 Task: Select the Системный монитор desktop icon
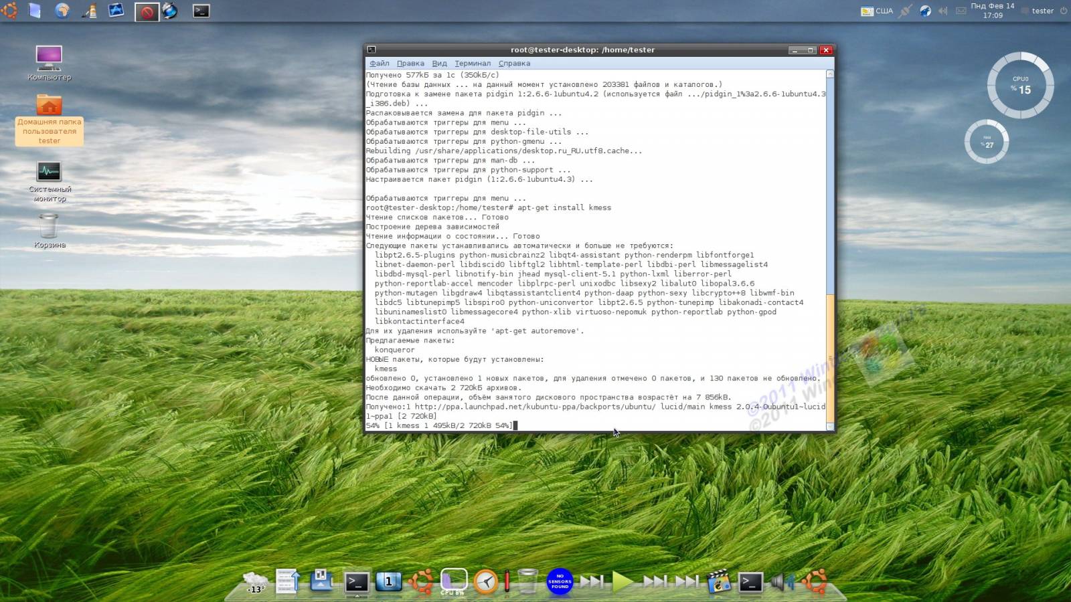(50, 181)
